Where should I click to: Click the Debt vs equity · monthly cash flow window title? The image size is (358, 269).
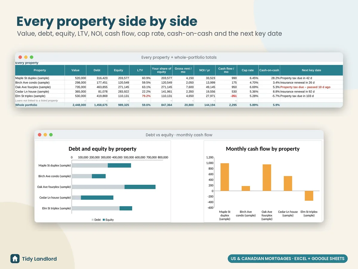[179, 135]
